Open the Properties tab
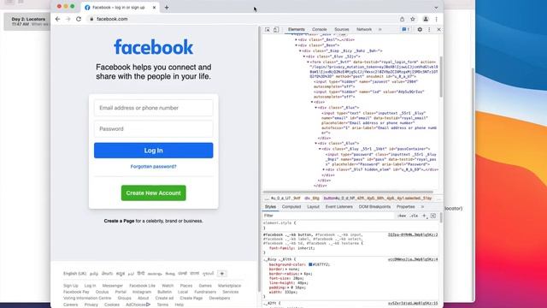 (405, 207)
